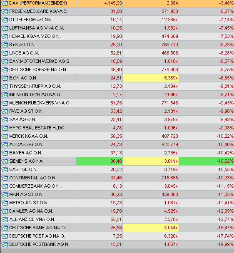
Task: Open chart icon for HENKEL KGAA VZO O.N.
Action: click(5, 37)
